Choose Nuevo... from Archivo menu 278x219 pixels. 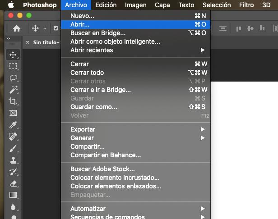[x=136, y=16]
